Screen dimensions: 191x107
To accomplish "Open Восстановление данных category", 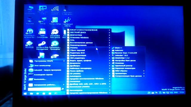I will pyautogui.click(x=89, y=43).
